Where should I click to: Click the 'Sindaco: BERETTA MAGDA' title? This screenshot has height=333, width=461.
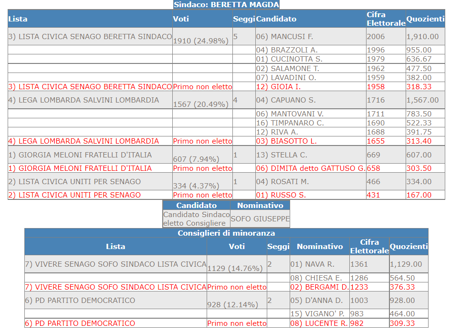(x=226, y=5)
